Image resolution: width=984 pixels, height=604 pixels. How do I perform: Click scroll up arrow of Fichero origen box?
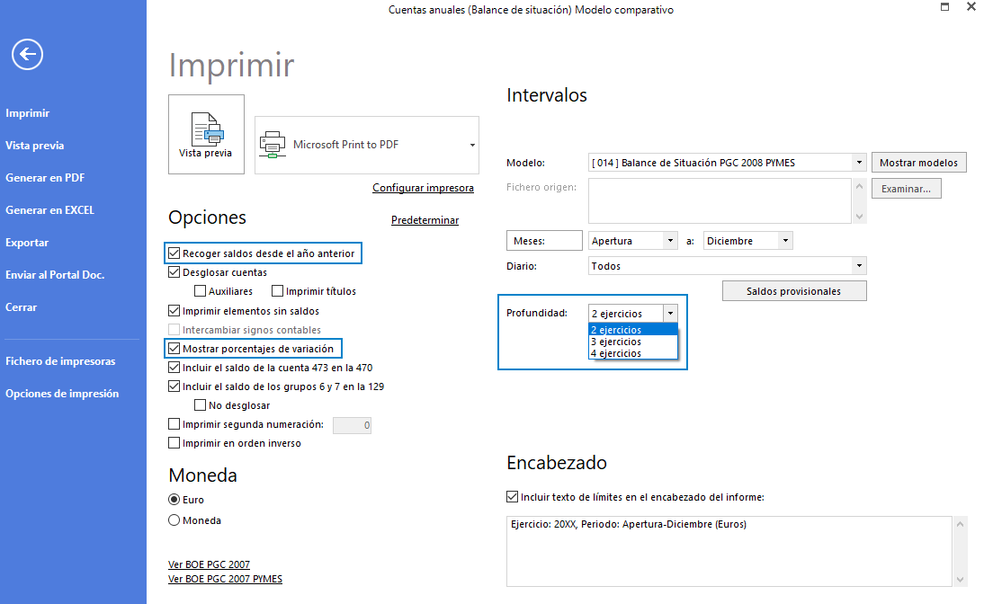(x=859, y=186)
